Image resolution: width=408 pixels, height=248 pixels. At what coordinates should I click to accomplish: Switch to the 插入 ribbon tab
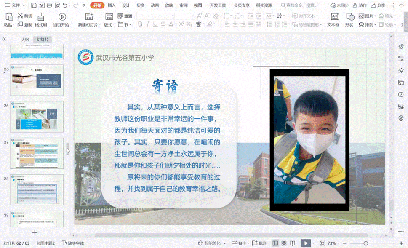(x=112, y=5)
